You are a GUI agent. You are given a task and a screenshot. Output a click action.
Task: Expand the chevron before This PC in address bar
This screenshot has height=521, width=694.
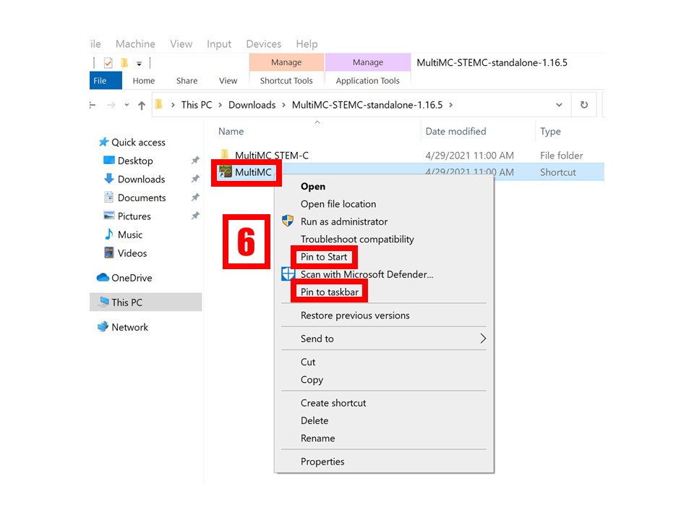[x=173, y=105]
